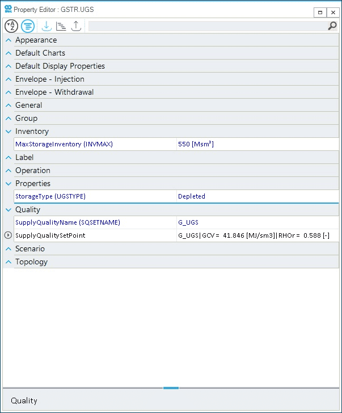Collapse the Inventory category chevron

(x=9, y=131)
